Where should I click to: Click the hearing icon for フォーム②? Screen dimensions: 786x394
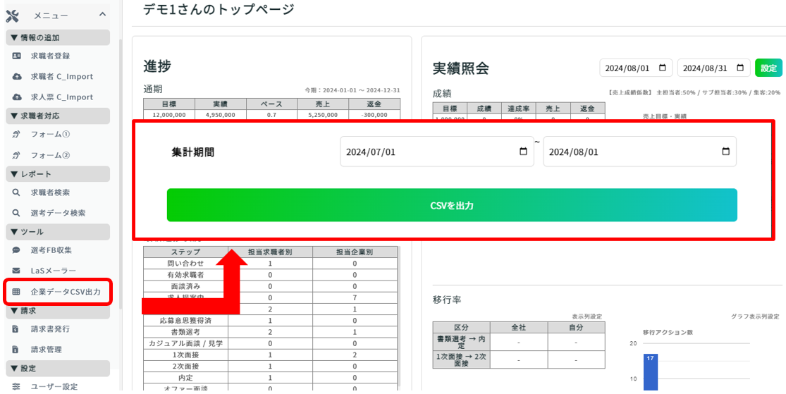pyautogui.click(x=16, y=155)
